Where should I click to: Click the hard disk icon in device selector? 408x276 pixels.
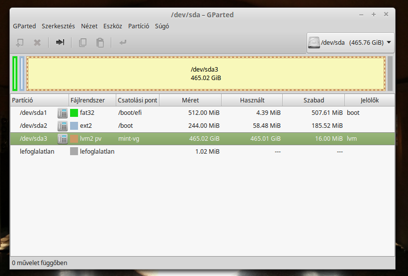click(x=314, y=42)
